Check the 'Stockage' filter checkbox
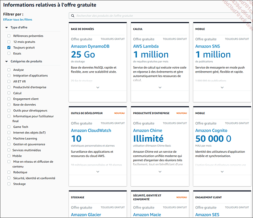Image resolution: width=253 pixels, height=218 pixels. (9, 184)
